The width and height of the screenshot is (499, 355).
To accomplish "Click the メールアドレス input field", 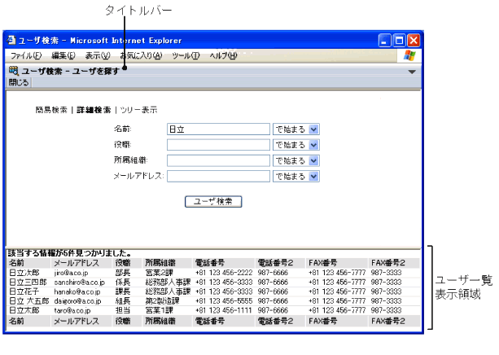I will coord(218,176).
